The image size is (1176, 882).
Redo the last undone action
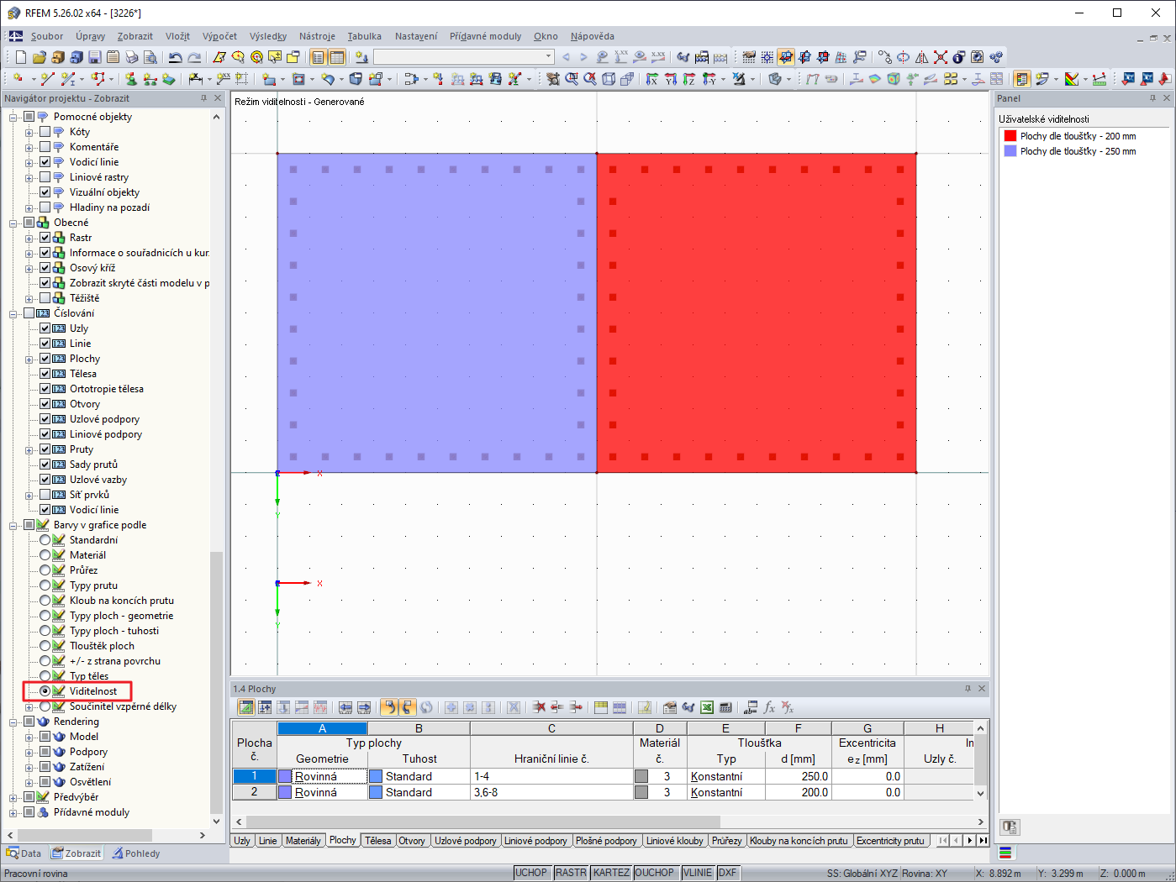click(193, 57)
